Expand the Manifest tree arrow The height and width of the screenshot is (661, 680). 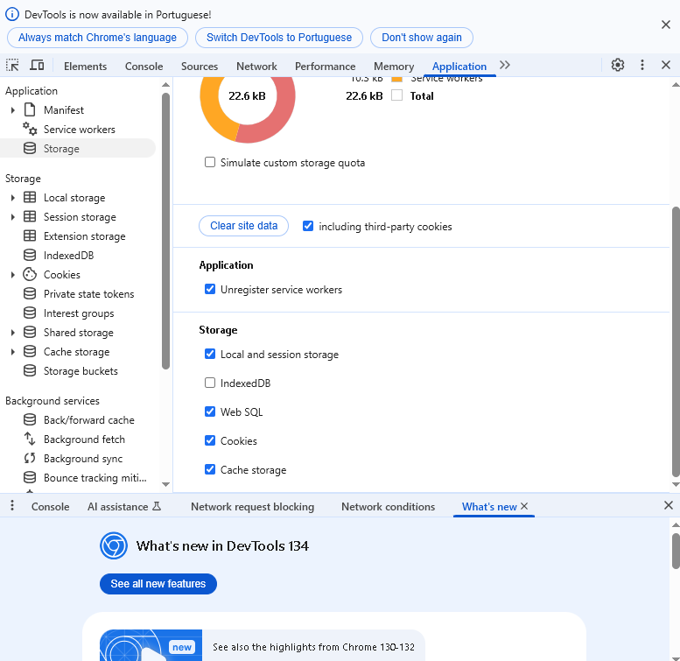[12, 110]
